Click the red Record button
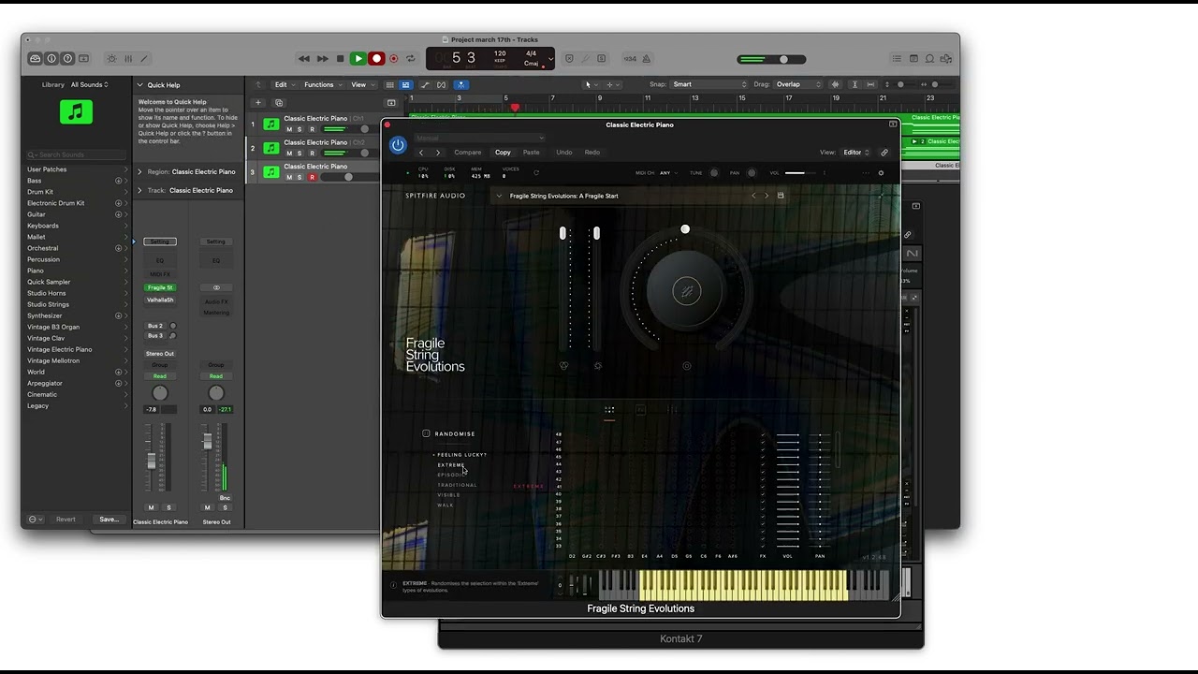This screenshot has width=1198, height=674. [x=376, y=59]
